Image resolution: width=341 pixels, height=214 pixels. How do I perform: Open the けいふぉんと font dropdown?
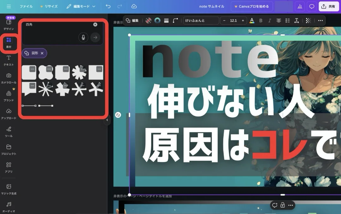tap(201, 20)
